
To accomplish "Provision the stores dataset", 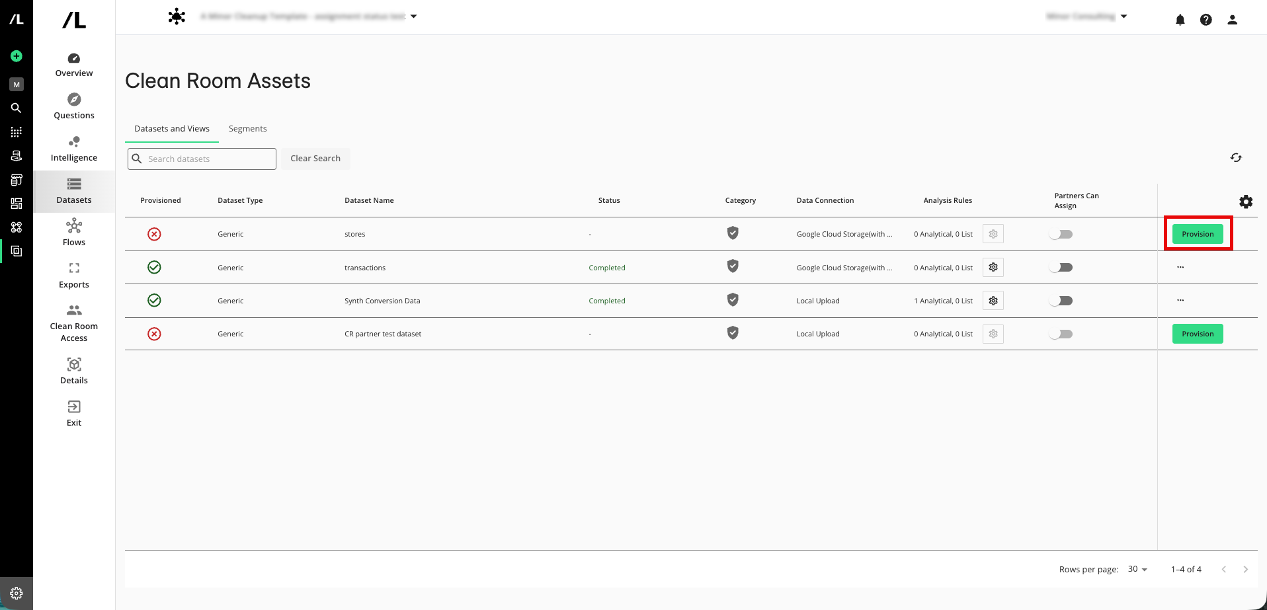I will (1198, 234).
